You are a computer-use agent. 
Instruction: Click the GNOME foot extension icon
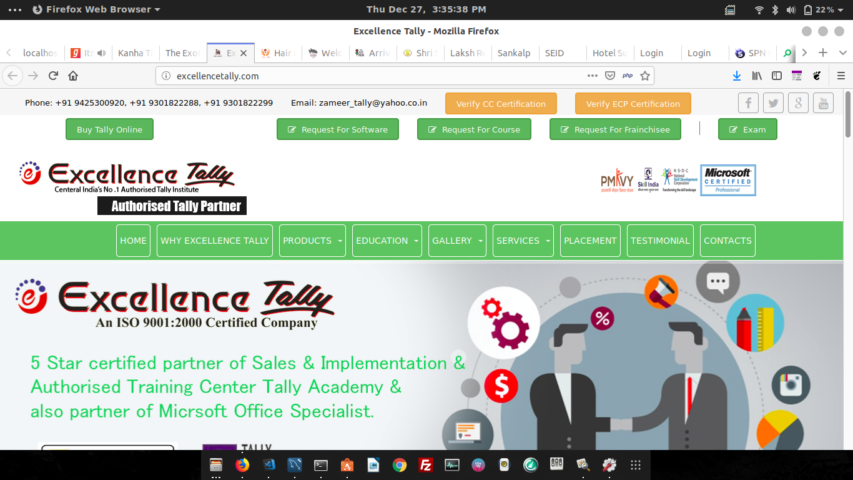pyautogui.click(x=817, y=76)
